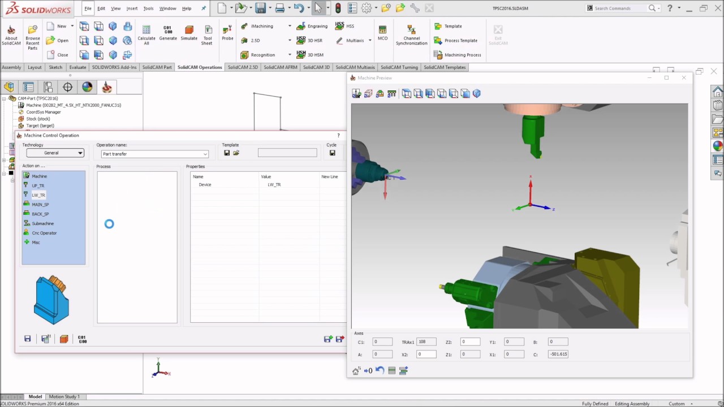
Task: Click Save and Calculate in Machine Control dialog
Action: (x=45, y=339)
